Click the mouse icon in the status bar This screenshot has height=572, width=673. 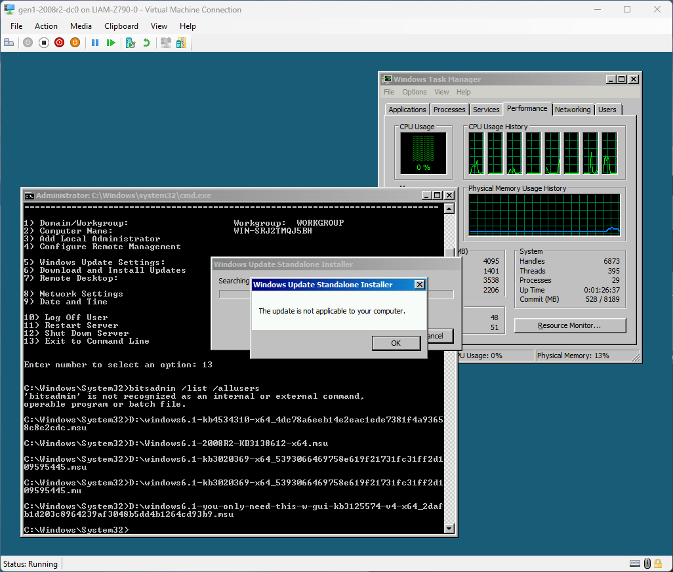(x=647, y=563)
